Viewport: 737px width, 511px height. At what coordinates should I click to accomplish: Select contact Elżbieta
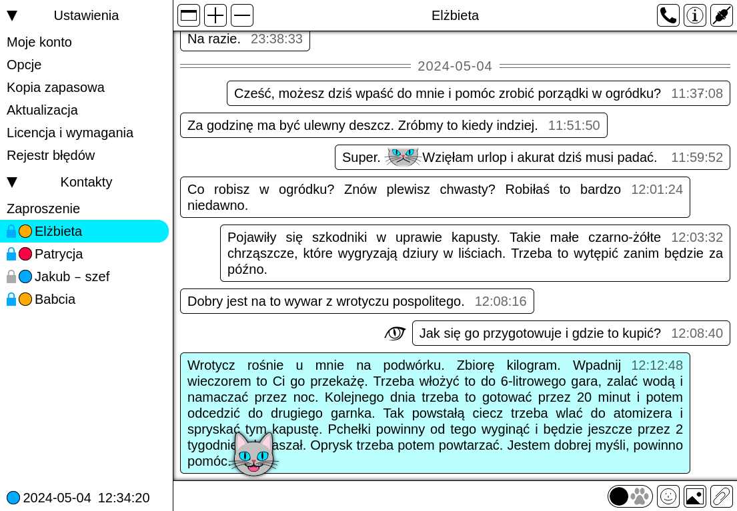point(85,231)
